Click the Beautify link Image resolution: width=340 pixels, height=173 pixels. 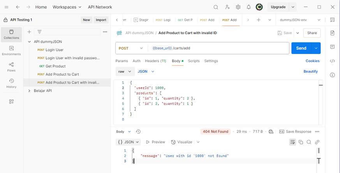[310, 72]
